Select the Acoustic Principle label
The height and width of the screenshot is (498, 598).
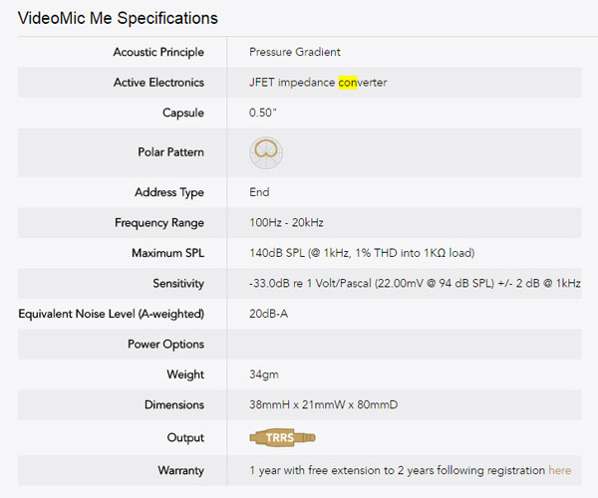158,52
